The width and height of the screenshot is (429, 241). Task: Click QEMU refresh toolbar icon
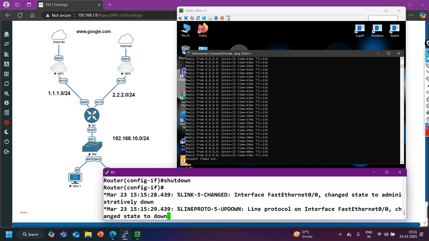pos(198,18)
